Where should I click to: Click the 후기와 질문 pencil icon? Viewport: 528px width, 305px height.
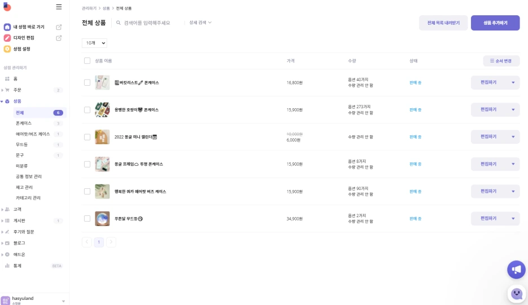7,232
